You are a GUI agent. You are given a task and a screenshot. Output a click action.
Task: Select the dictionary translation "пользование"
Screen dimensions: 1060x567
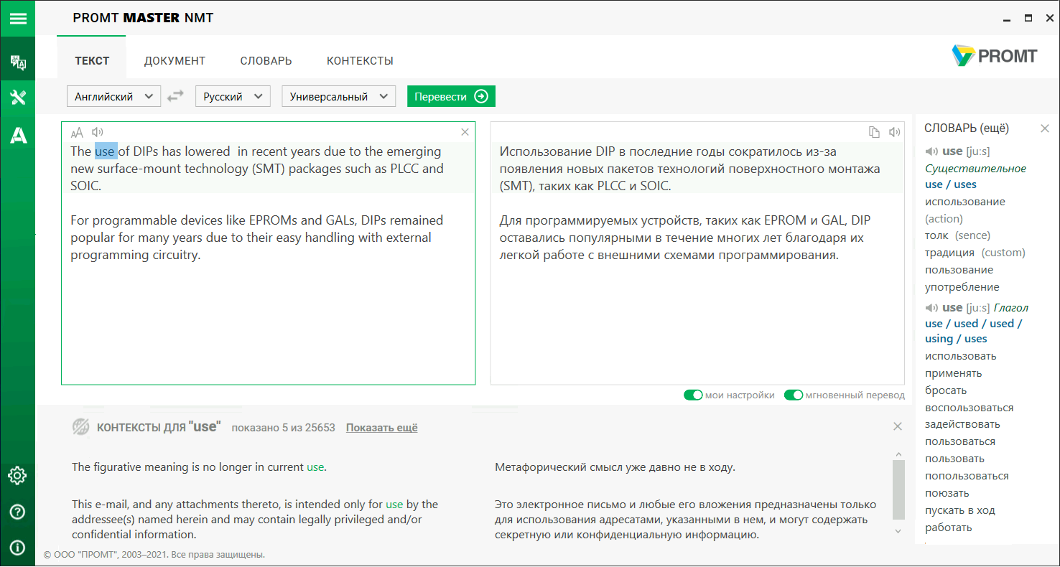point(959,270)
